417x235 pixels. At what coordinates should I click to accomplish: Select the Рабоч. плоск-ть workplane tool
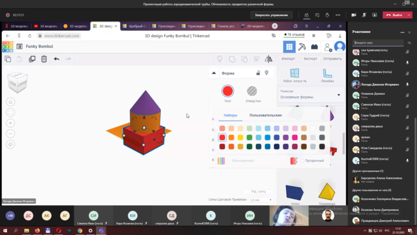tap(295, 75)
